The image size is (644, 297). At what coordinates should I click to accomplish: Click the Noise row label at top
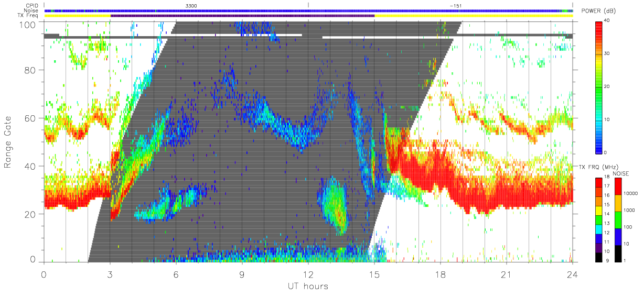31,10
